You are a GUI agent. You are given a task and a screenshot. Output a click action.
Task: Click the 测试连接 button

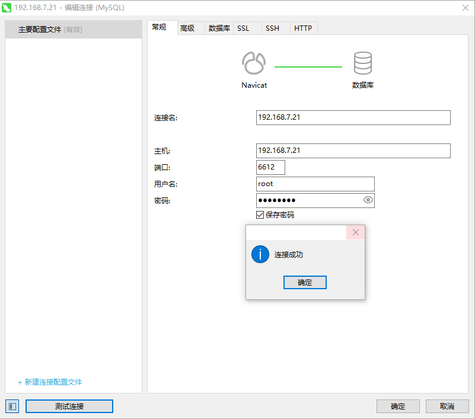[69, 407]
